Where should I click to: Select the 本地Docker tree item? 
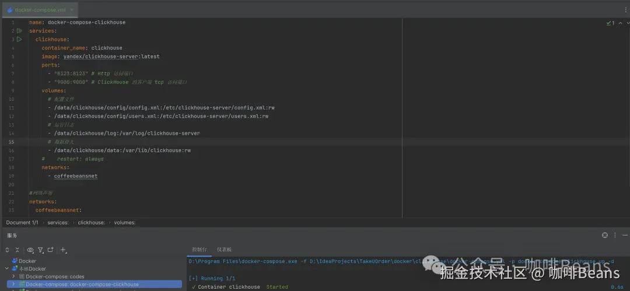[x=32, y=268]
